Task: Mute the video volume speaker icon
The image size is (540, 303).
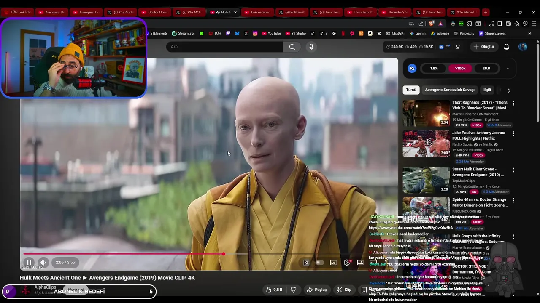Action: coord(43,262)
